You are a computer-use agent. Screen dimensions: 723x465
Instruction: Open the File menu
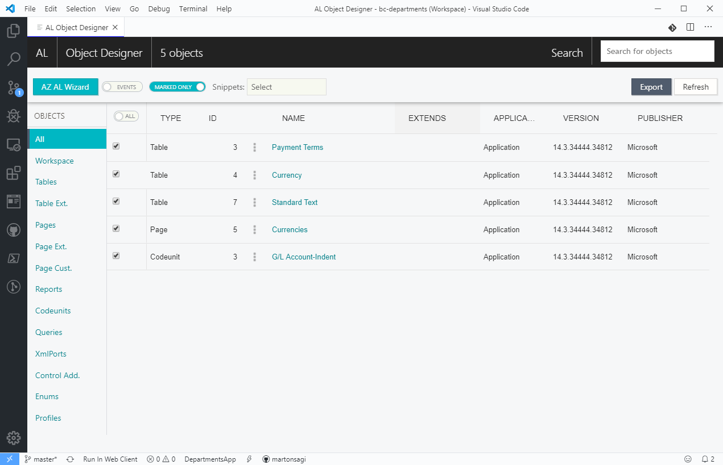tap(30, 9)
